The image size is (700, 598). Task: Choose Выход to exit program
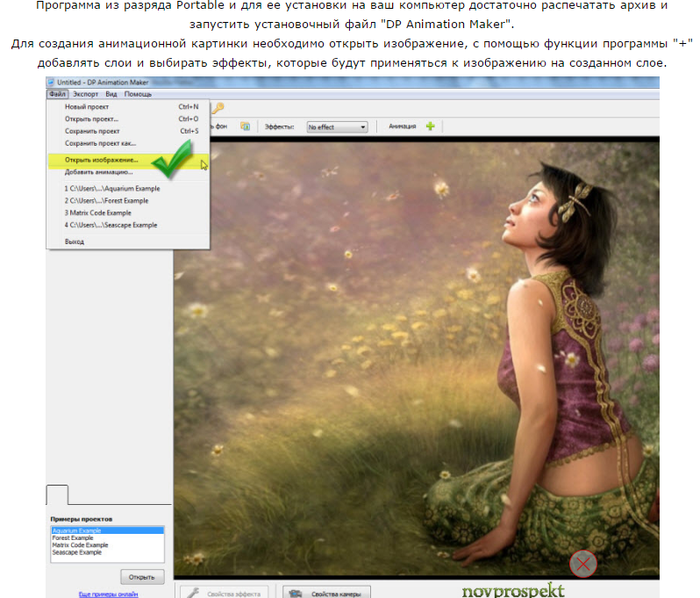128,241
